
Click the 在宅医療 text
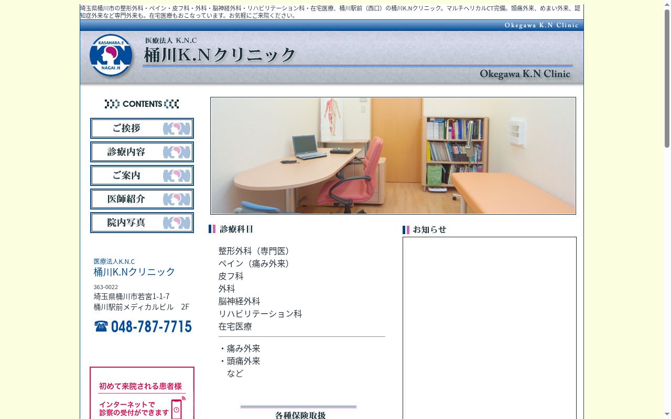pos(235,326)
